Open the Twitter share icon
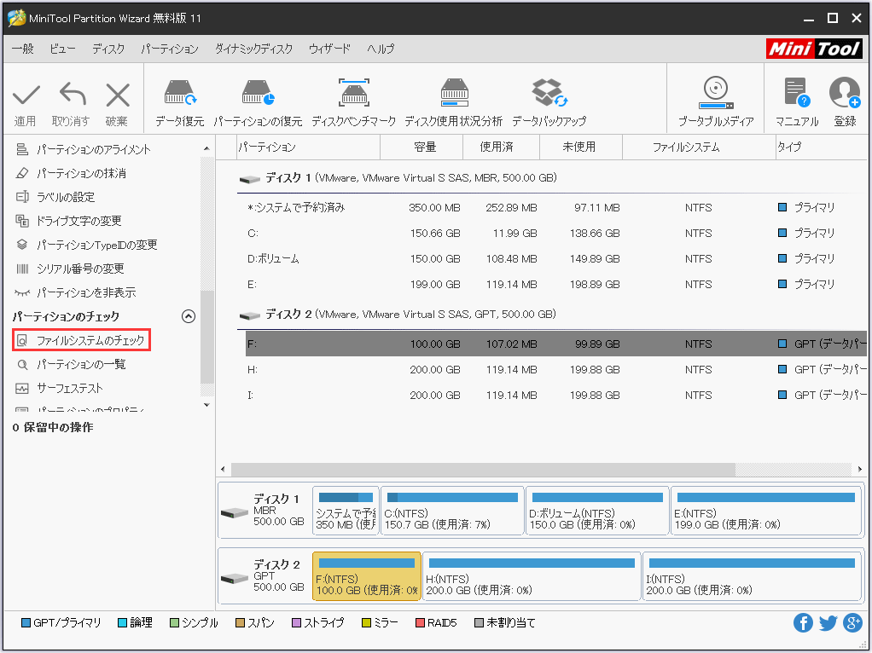The width and height of the screenshot is (872, 653). (x=828, y=622)
